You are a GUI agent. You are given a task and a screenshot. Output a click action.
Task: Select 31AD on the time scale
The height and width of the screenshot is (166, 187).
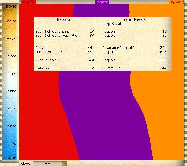(x=12, y=144)
